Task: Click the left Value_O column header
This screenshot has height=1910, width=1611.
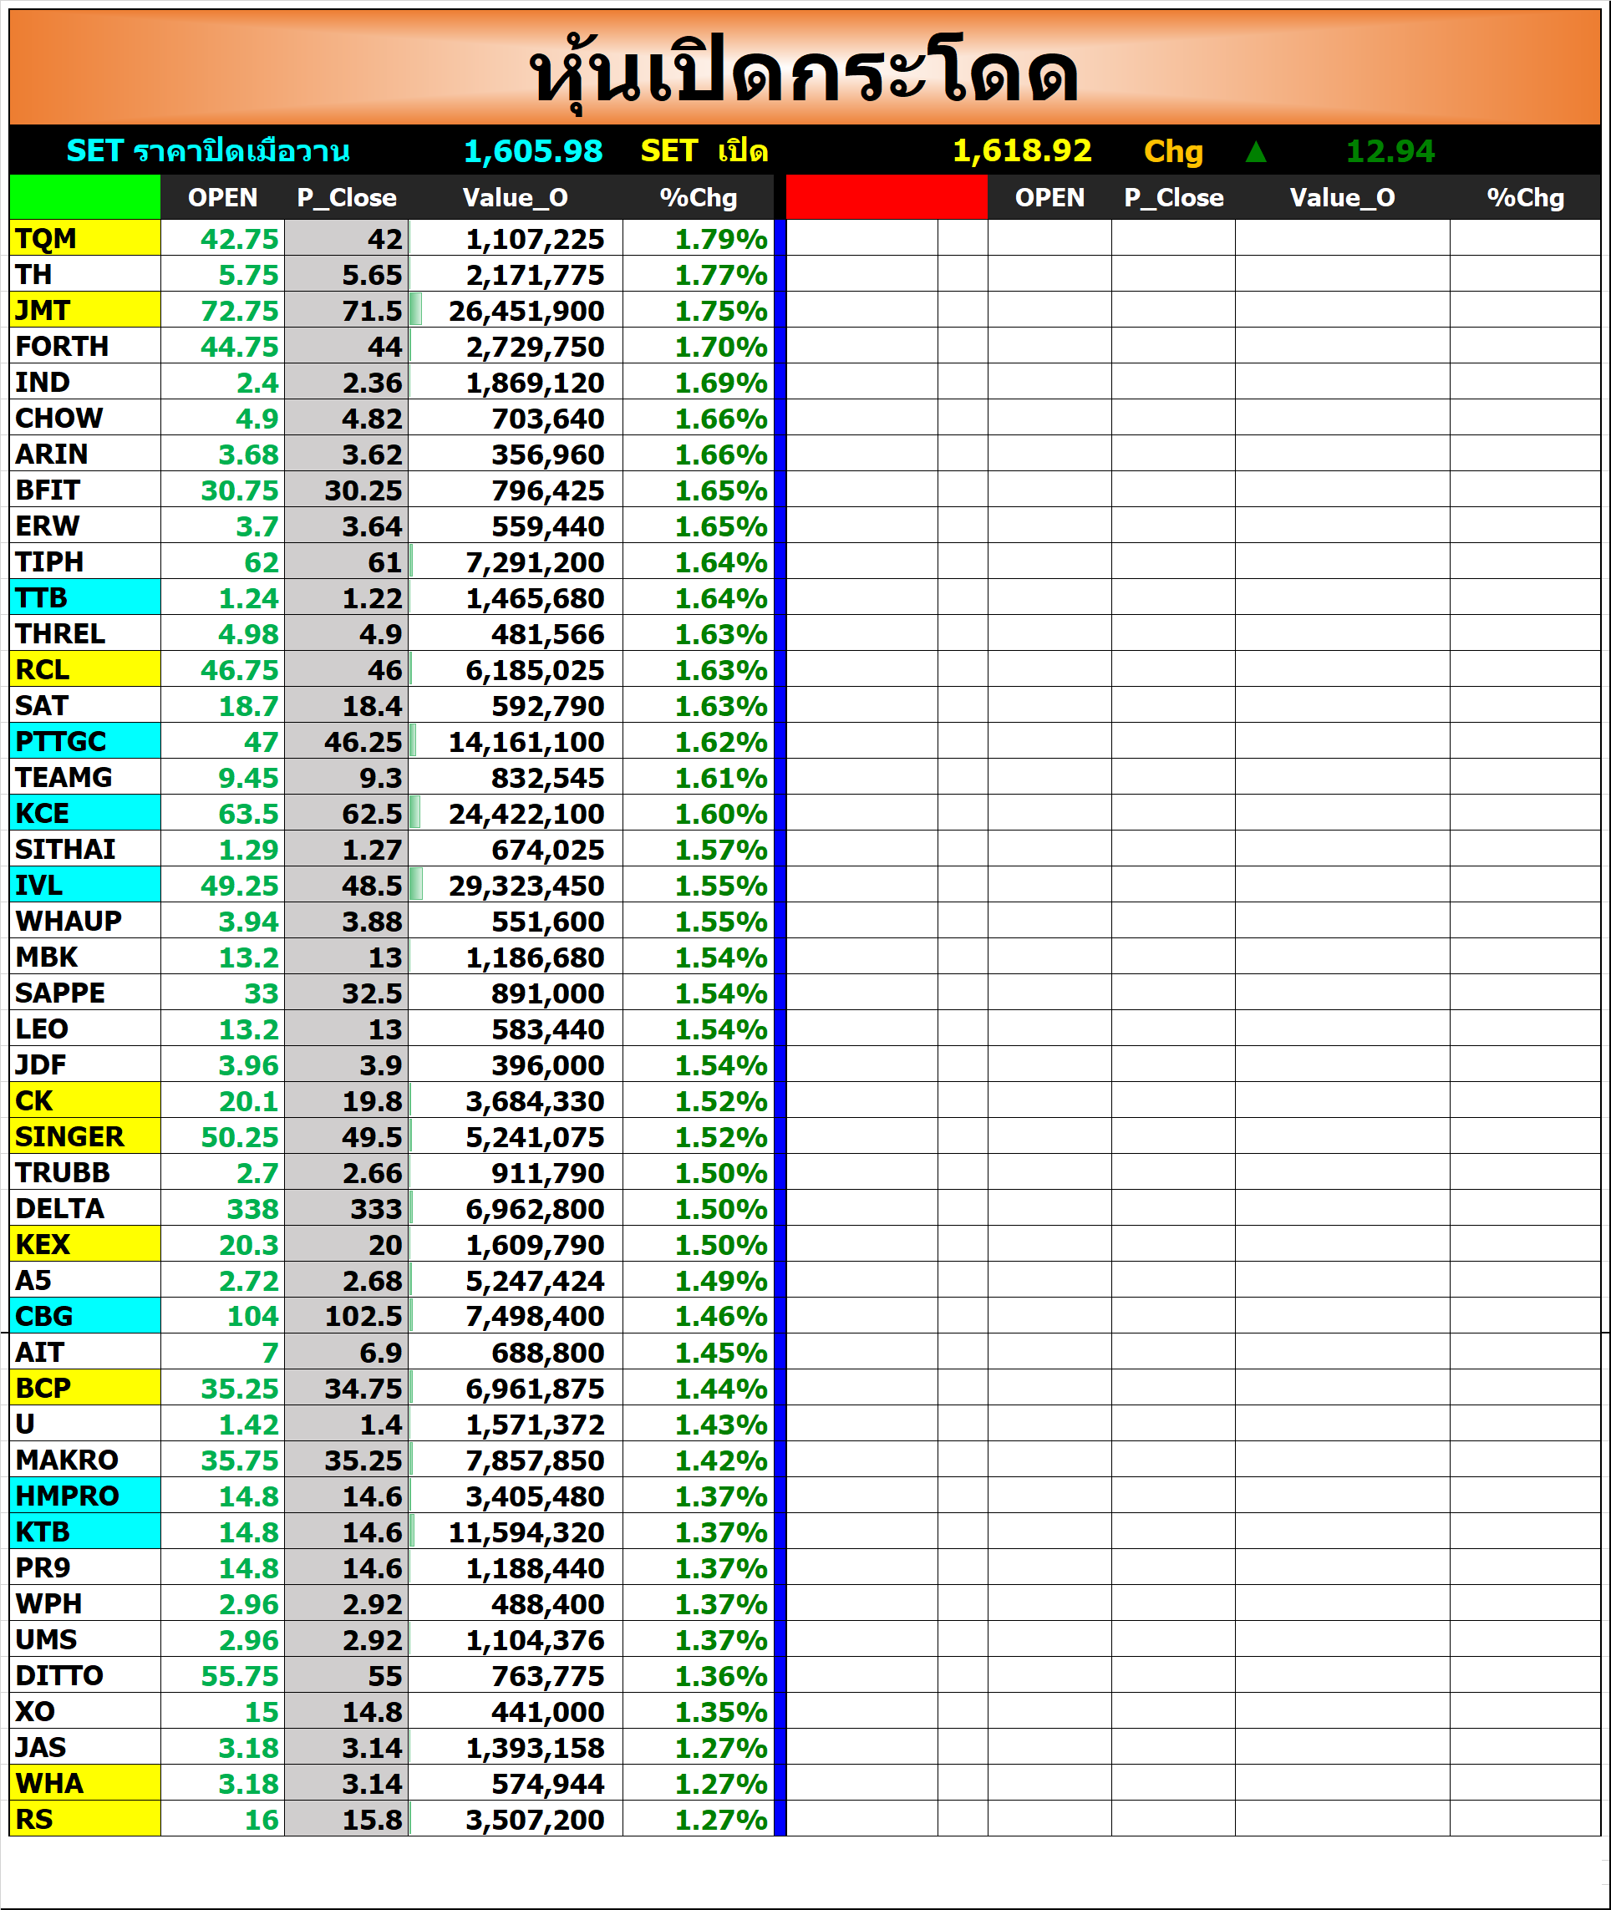Action: [515, 197]
